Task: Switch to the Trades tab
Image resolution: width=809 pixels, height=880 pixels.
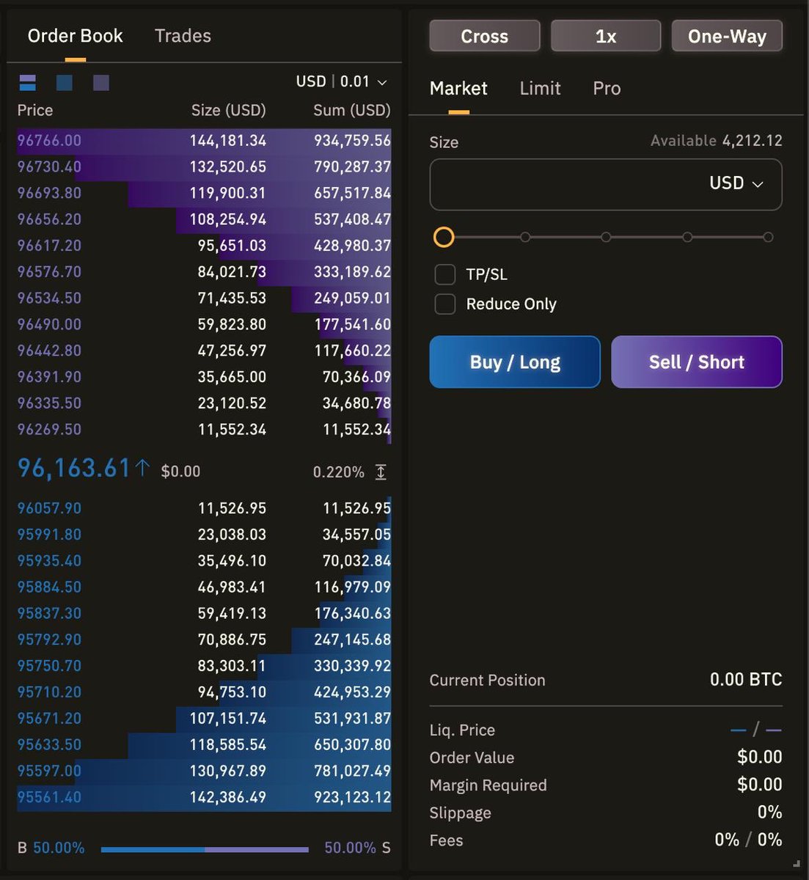Action: (x=183, y=35)
